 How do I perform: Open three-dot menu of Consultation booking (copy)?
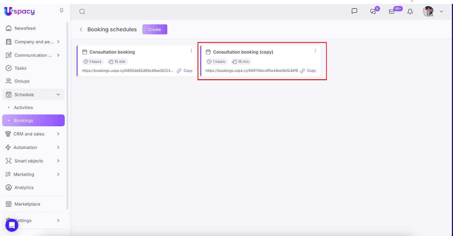(315, 51)
